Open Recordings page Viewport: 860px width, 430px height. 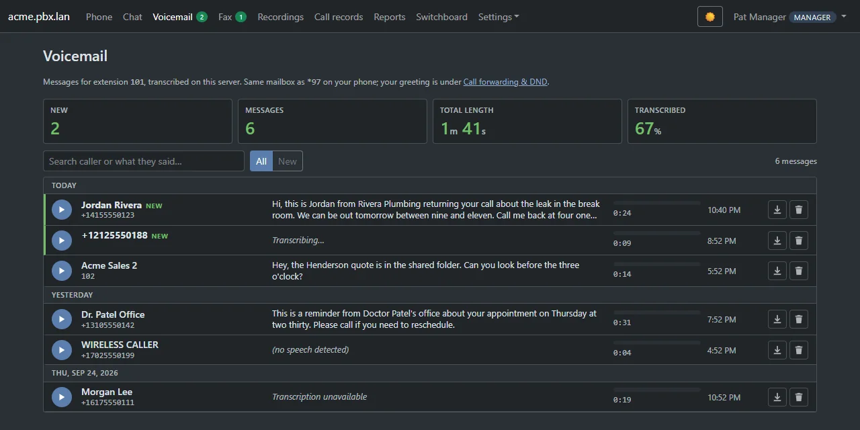pos(281,17)
